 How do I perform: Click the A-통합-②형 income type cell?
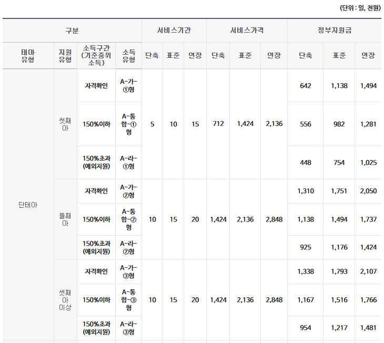click(128, 219)
